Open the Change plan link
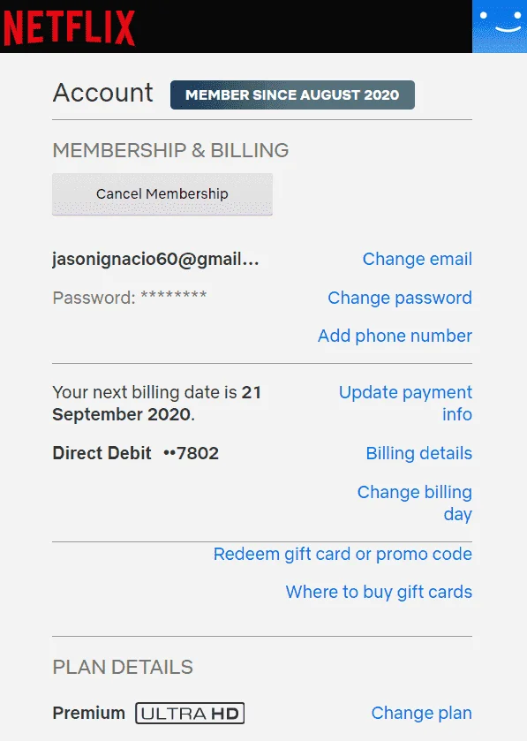527x741 pixels. pyautogui.click(x=421, y=713)
